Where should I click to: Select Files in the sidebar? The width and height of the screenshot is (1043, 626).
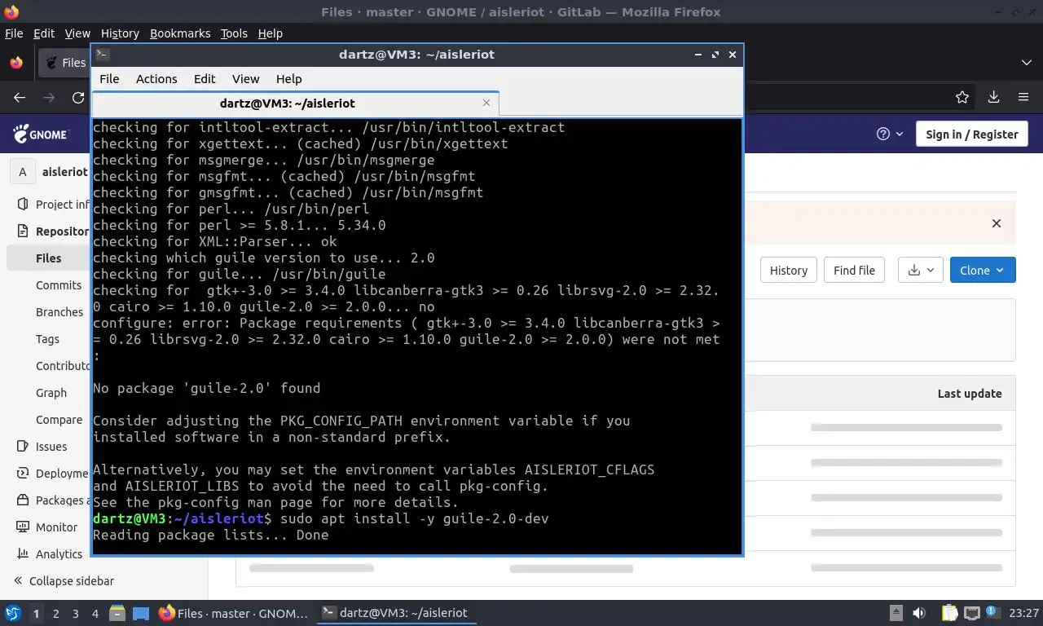(49, 258)
